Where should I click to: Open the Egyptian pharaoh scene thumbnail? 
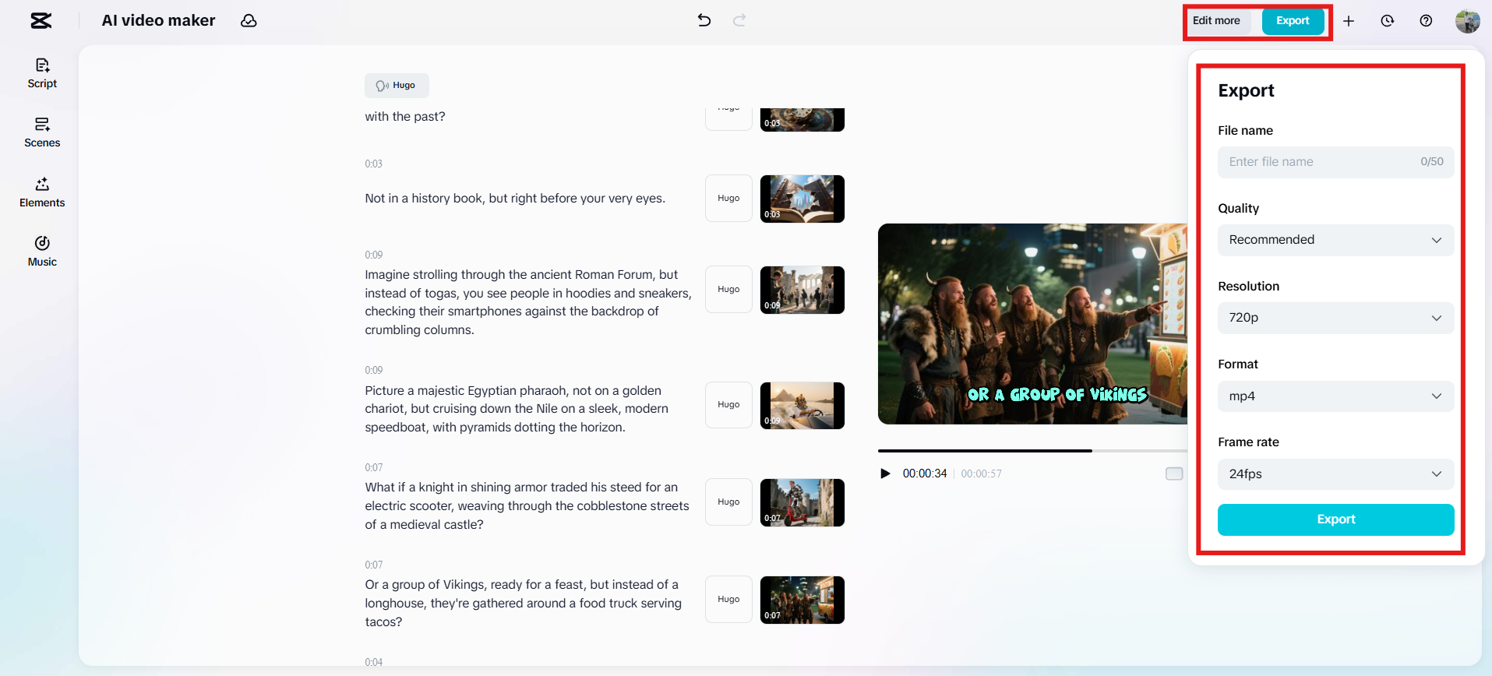pyautogui.click(x=802, y=405)
